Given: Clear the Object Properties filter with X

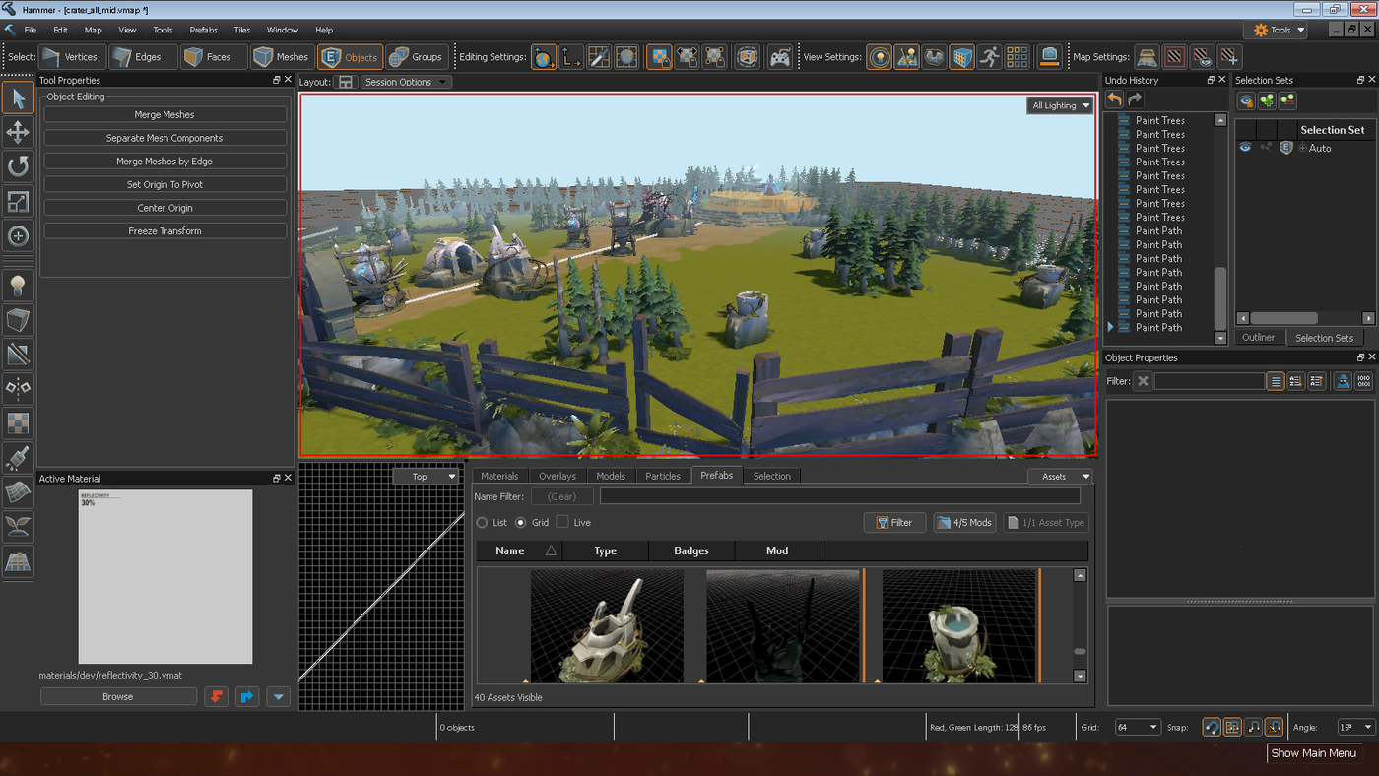Looking at the screenshot, I should 1143,381.
